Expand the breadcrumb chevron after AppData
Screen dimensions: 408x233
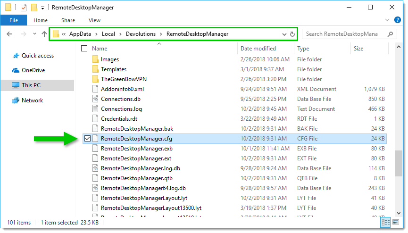[97, 34]
